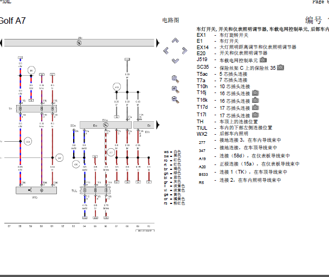Click the TH connector block in diagram

pos(36,108)
